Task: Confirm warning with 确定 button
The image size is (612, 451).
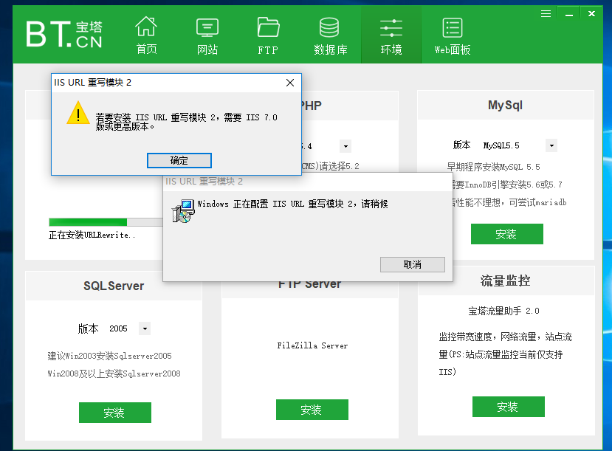Action: 179,160
